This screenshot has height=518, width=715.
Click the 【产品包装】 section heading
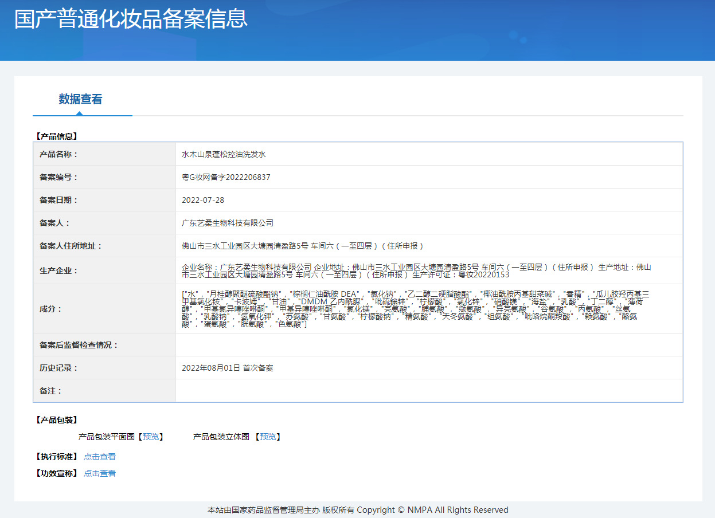(x=56, y=420)
